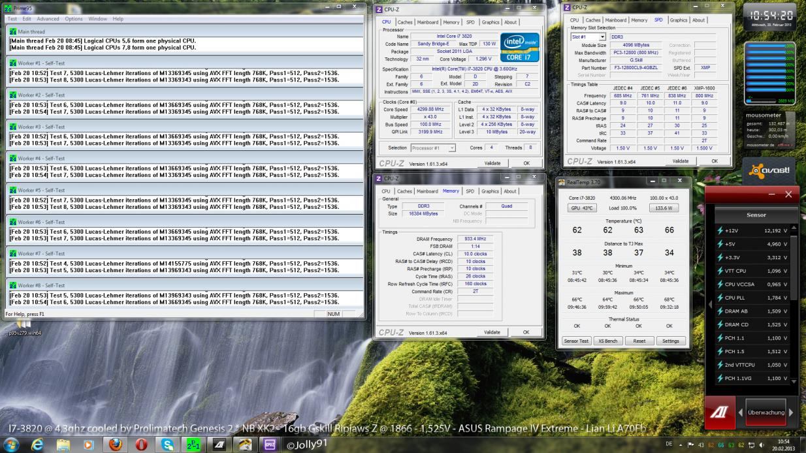The image size is (806, 453).
Task: Click Validate in CPU-Z SPD window
Action: (x=681, y=161)
